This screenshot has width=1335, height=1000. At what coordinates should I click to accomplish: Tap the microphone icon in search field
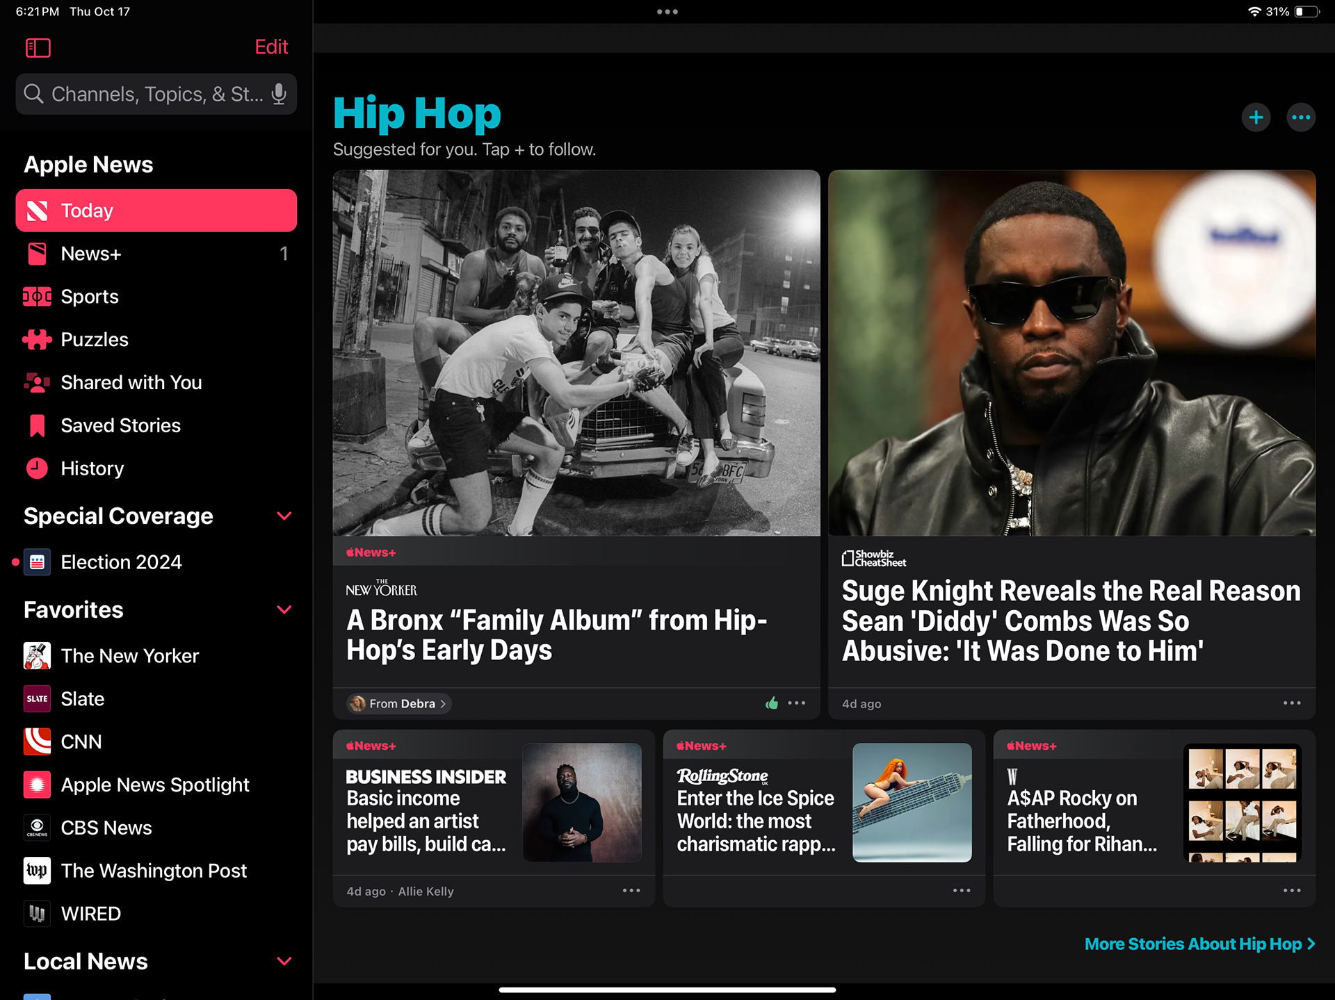(279, 94)
